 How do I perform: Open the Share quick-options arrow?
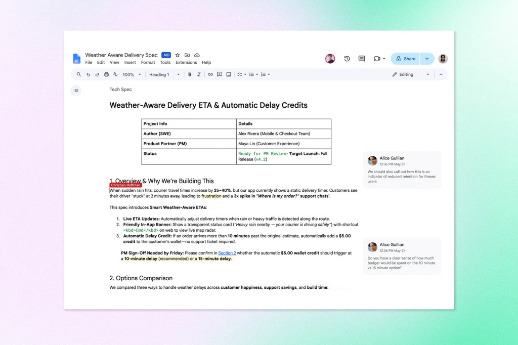(427, 59)
